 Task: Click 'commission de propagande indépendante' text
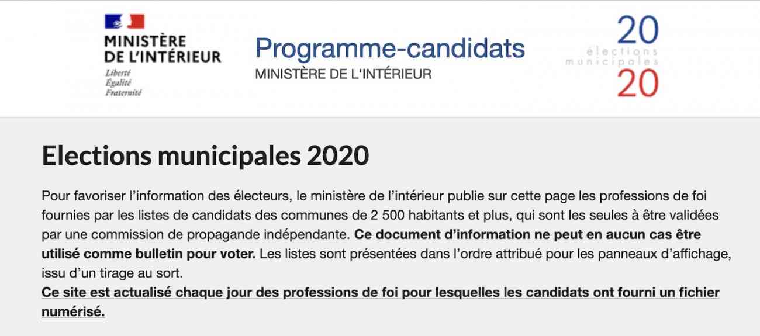tap(243, 235)
